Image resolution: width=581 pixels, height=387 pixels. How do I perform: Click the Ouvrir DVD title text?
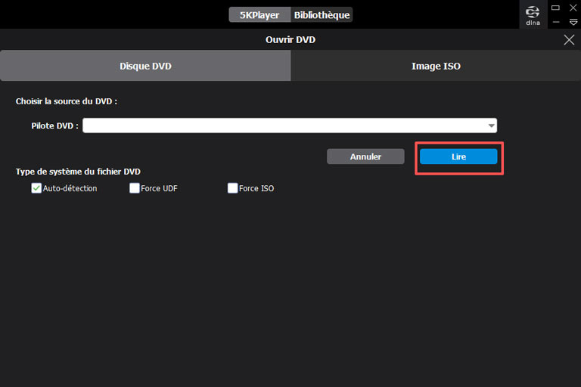coord(290,40)
